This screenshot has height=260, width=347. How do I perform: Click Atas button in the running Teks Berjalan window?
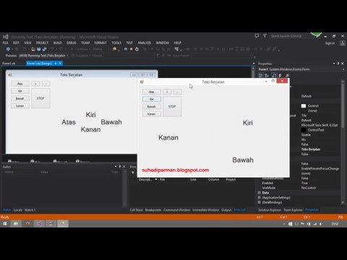click(x=151, y=92)
